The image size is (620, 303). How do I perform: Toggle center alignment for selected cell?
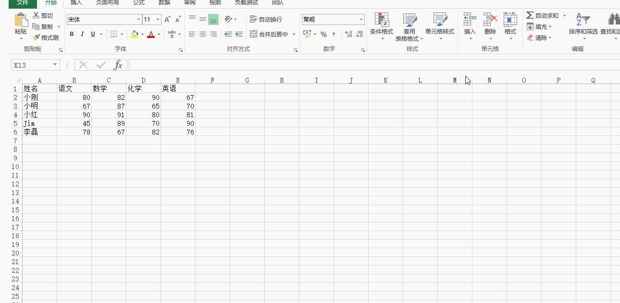point(202,34)
